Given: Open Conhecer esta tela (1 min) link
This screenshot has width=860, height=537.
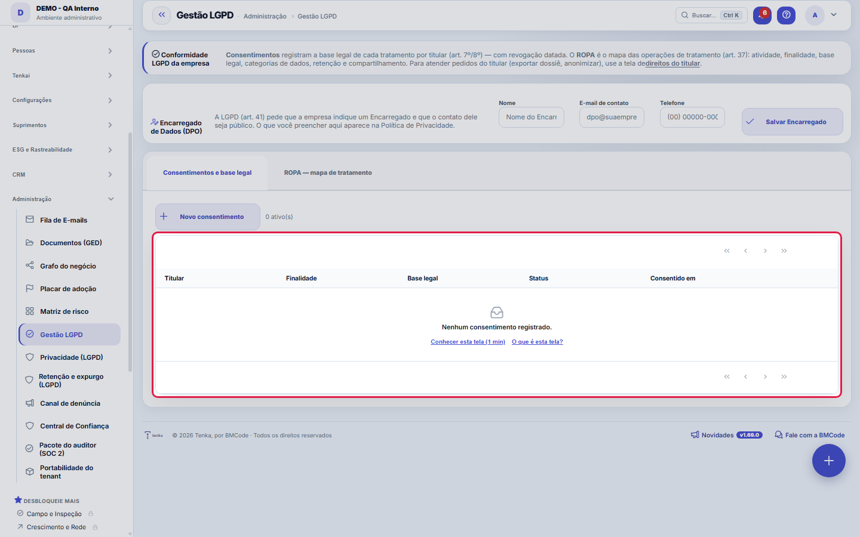Looking at the screenshot, I should (x=468, y=342).
